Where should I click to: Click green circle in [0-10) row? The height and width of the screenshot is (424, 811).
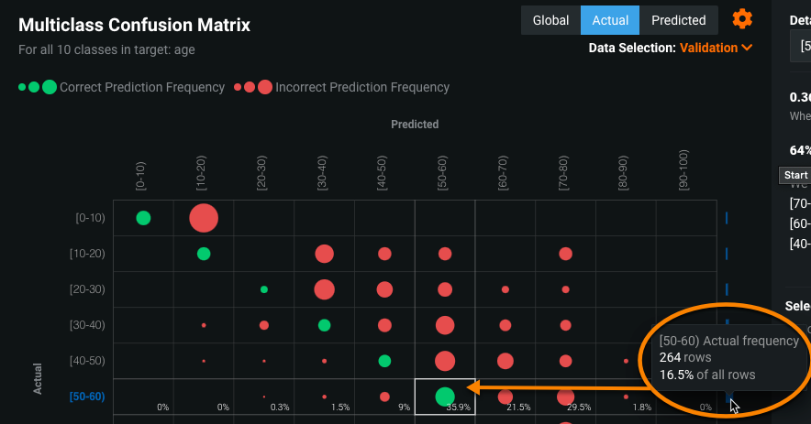pos(143,218)
